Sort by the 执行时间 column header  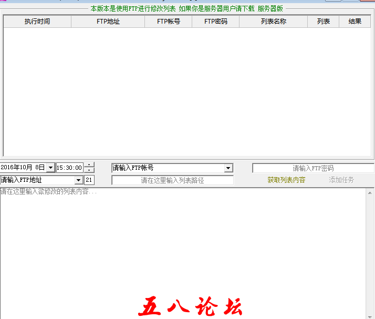tap(37, 22)
